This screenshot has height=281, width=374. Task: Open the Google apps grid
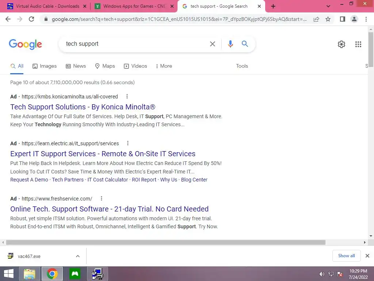pyautogui.click(x=358, y=44)
